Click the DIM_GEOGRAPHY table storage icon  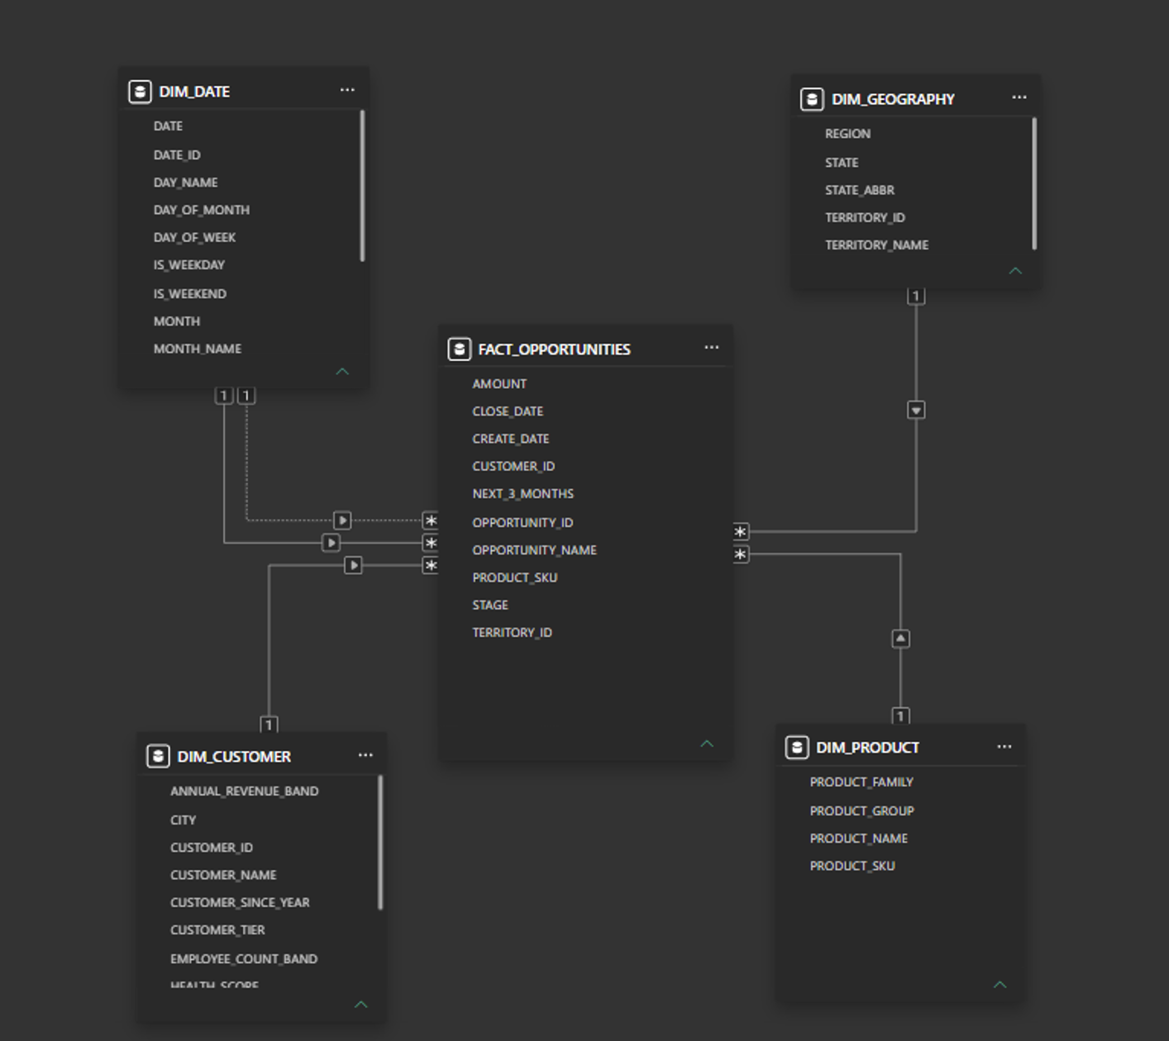pyautogui.click(x=812, y=99)
